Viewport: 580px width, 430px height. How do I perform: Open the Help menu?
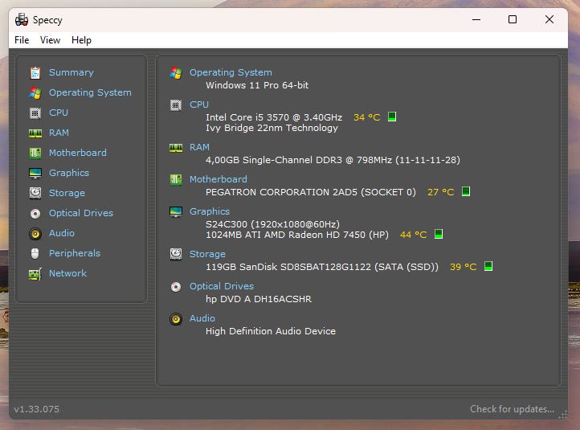81,40
